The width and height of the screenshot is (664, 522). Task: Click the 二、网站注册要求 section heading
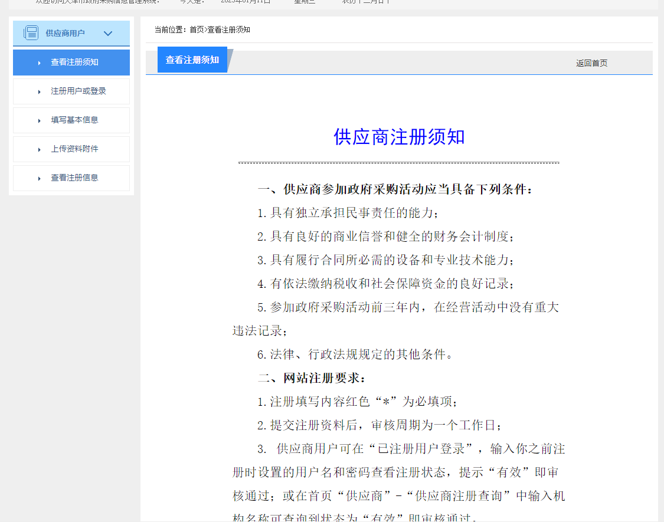point(312,378)
